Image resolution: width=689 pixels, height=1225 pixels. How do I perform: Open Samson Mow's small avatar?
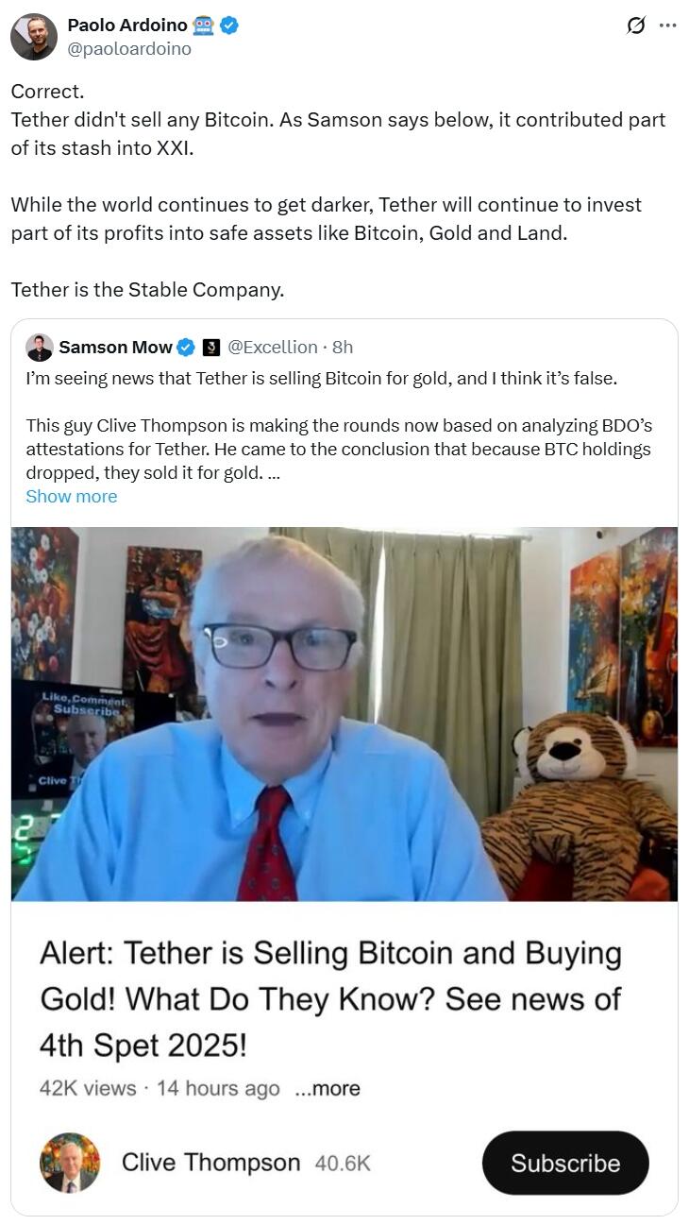tap(39, 348)
